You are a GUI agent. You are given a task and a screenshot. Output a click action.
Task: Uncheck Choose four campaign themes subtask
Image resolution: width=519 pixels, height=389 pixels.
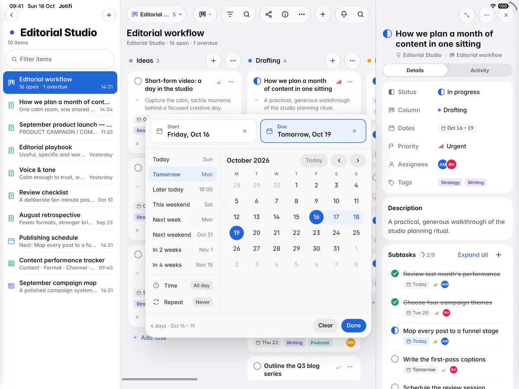tap(395, 302)
